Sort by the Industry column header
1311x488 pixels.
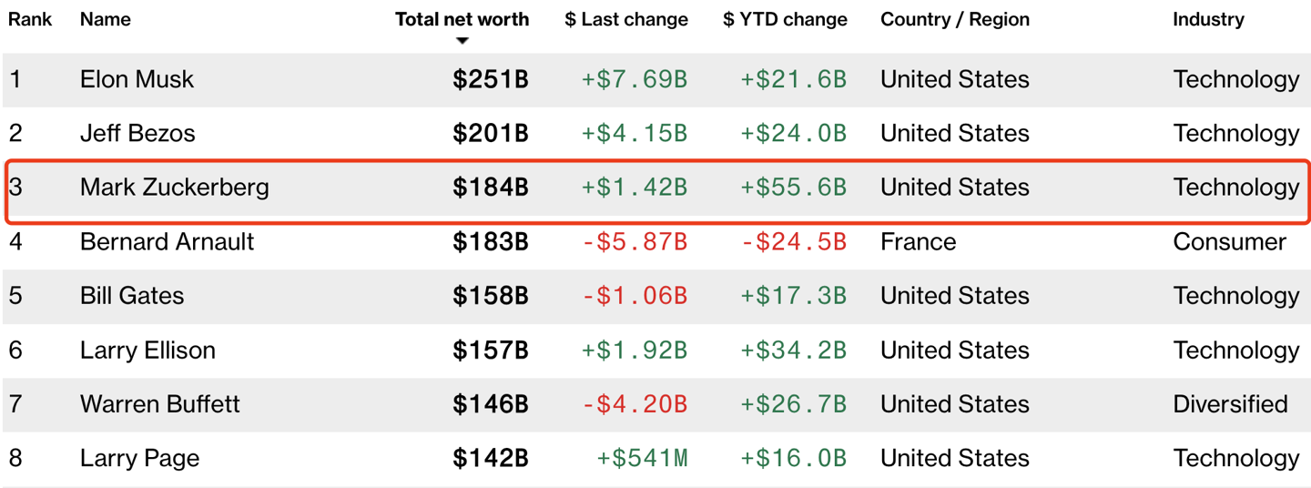[x=1208, y=19]
